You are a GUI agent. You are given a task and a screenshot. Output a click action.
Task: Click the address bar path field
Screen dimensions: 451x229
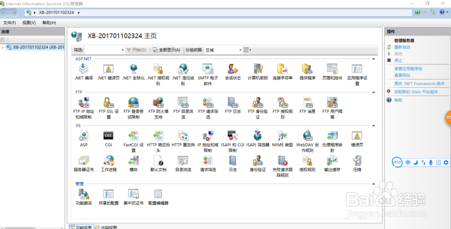coord(219,13)
